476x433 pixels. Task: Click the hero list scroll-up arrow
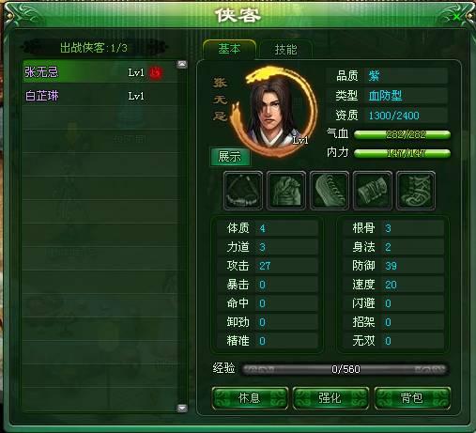point(182,65)
